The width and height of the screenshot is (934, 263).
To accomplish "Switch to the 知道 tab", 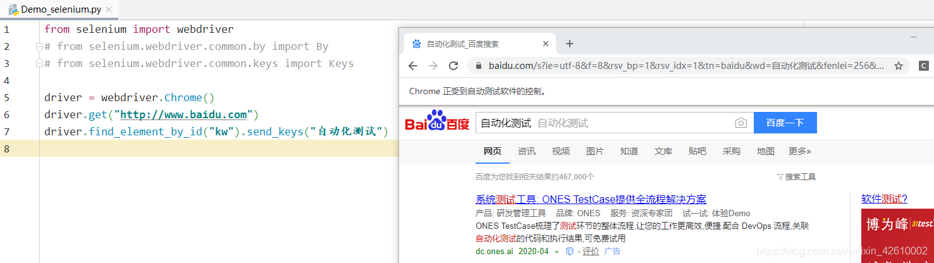I will [x=629, y=151].
